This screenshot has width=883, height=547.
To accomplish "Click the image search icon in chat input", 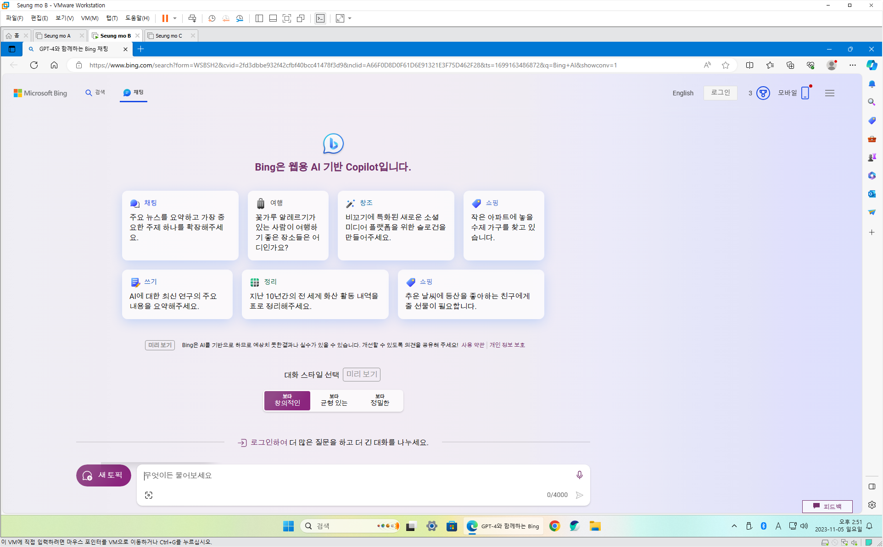I will point(149,495).
